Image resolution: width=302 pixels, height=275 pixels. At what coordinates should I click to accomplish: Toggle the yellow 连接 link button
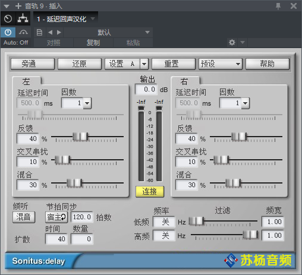pos(150,192)
